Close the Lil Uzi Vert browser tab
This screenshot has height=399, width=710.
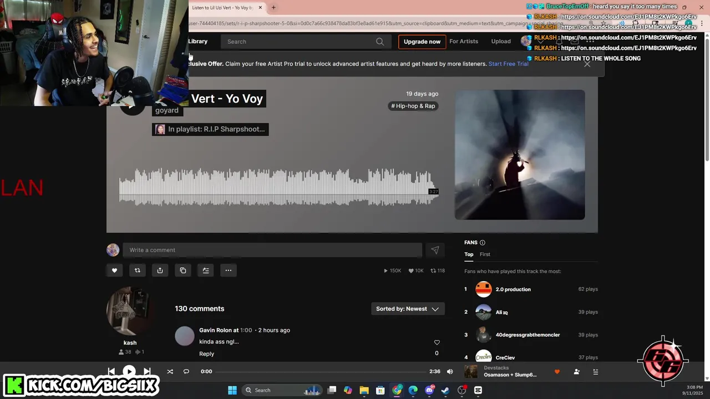click(x=260, y=7)
